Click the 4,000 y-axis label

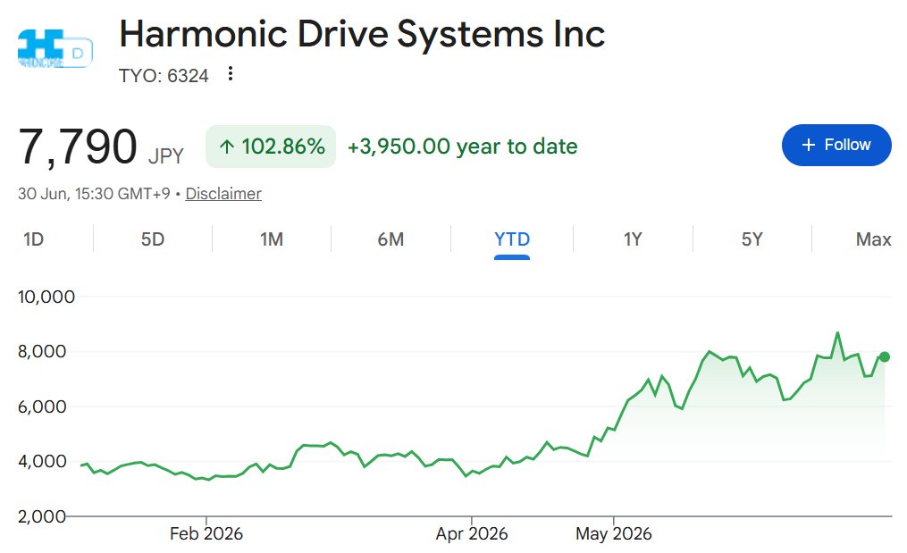(x=42, y=461)
